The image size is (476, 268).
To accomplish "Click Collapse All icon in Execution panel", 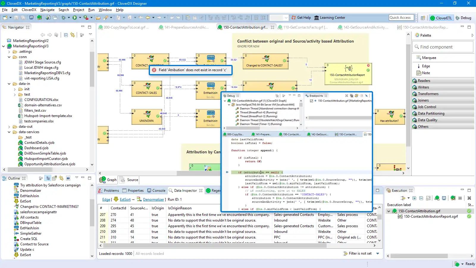I will pyautogui.click(x=421, y=198).
